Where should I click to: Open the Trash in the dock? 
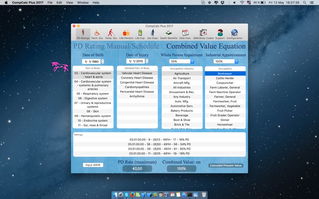pyautogui.click(x=204, y=195)
